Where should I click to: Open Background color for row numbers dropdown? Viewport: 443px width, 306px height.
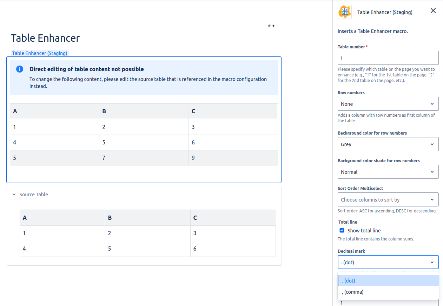click(388, 144)
